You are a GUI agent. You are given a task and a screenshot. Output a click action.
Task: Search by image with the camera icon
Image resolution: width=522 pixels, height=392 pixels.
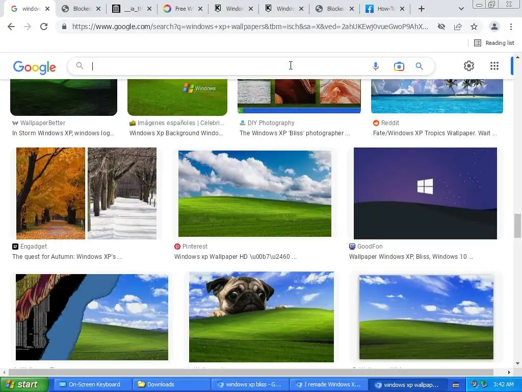coord(399,66)
